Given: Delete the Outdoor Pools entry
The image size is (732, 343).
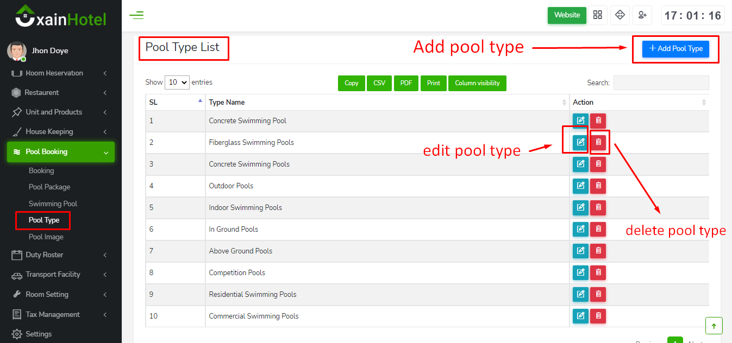Looking at the screenshot, I should pos(598,186).
